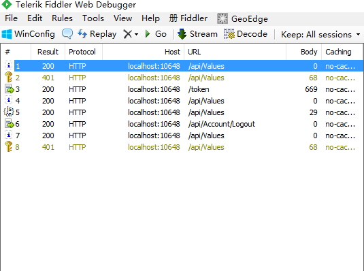The image size is (364, 271).
Task: Click the JSON icon of session 5
Action: click(x=9, y=112)
